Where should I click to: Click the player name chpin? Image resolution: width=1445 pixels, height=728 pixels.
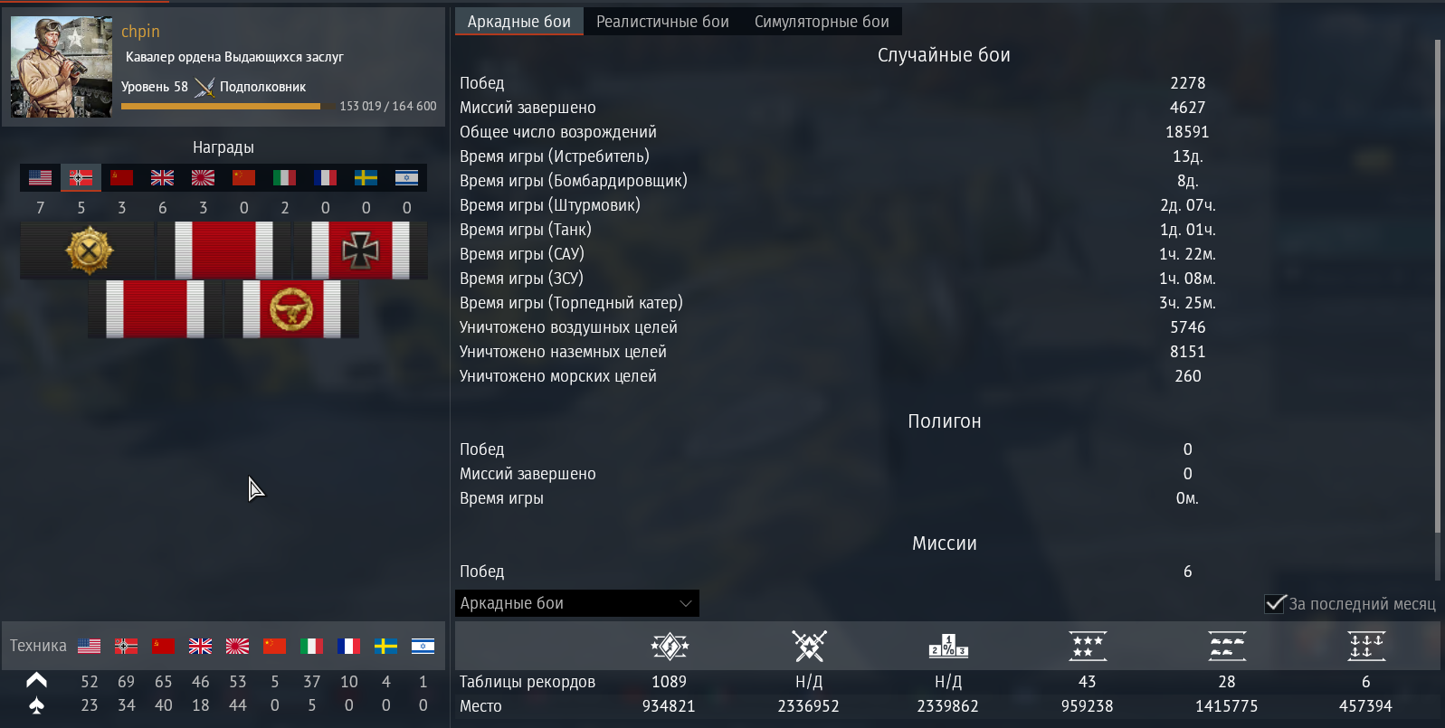(140, 31)
